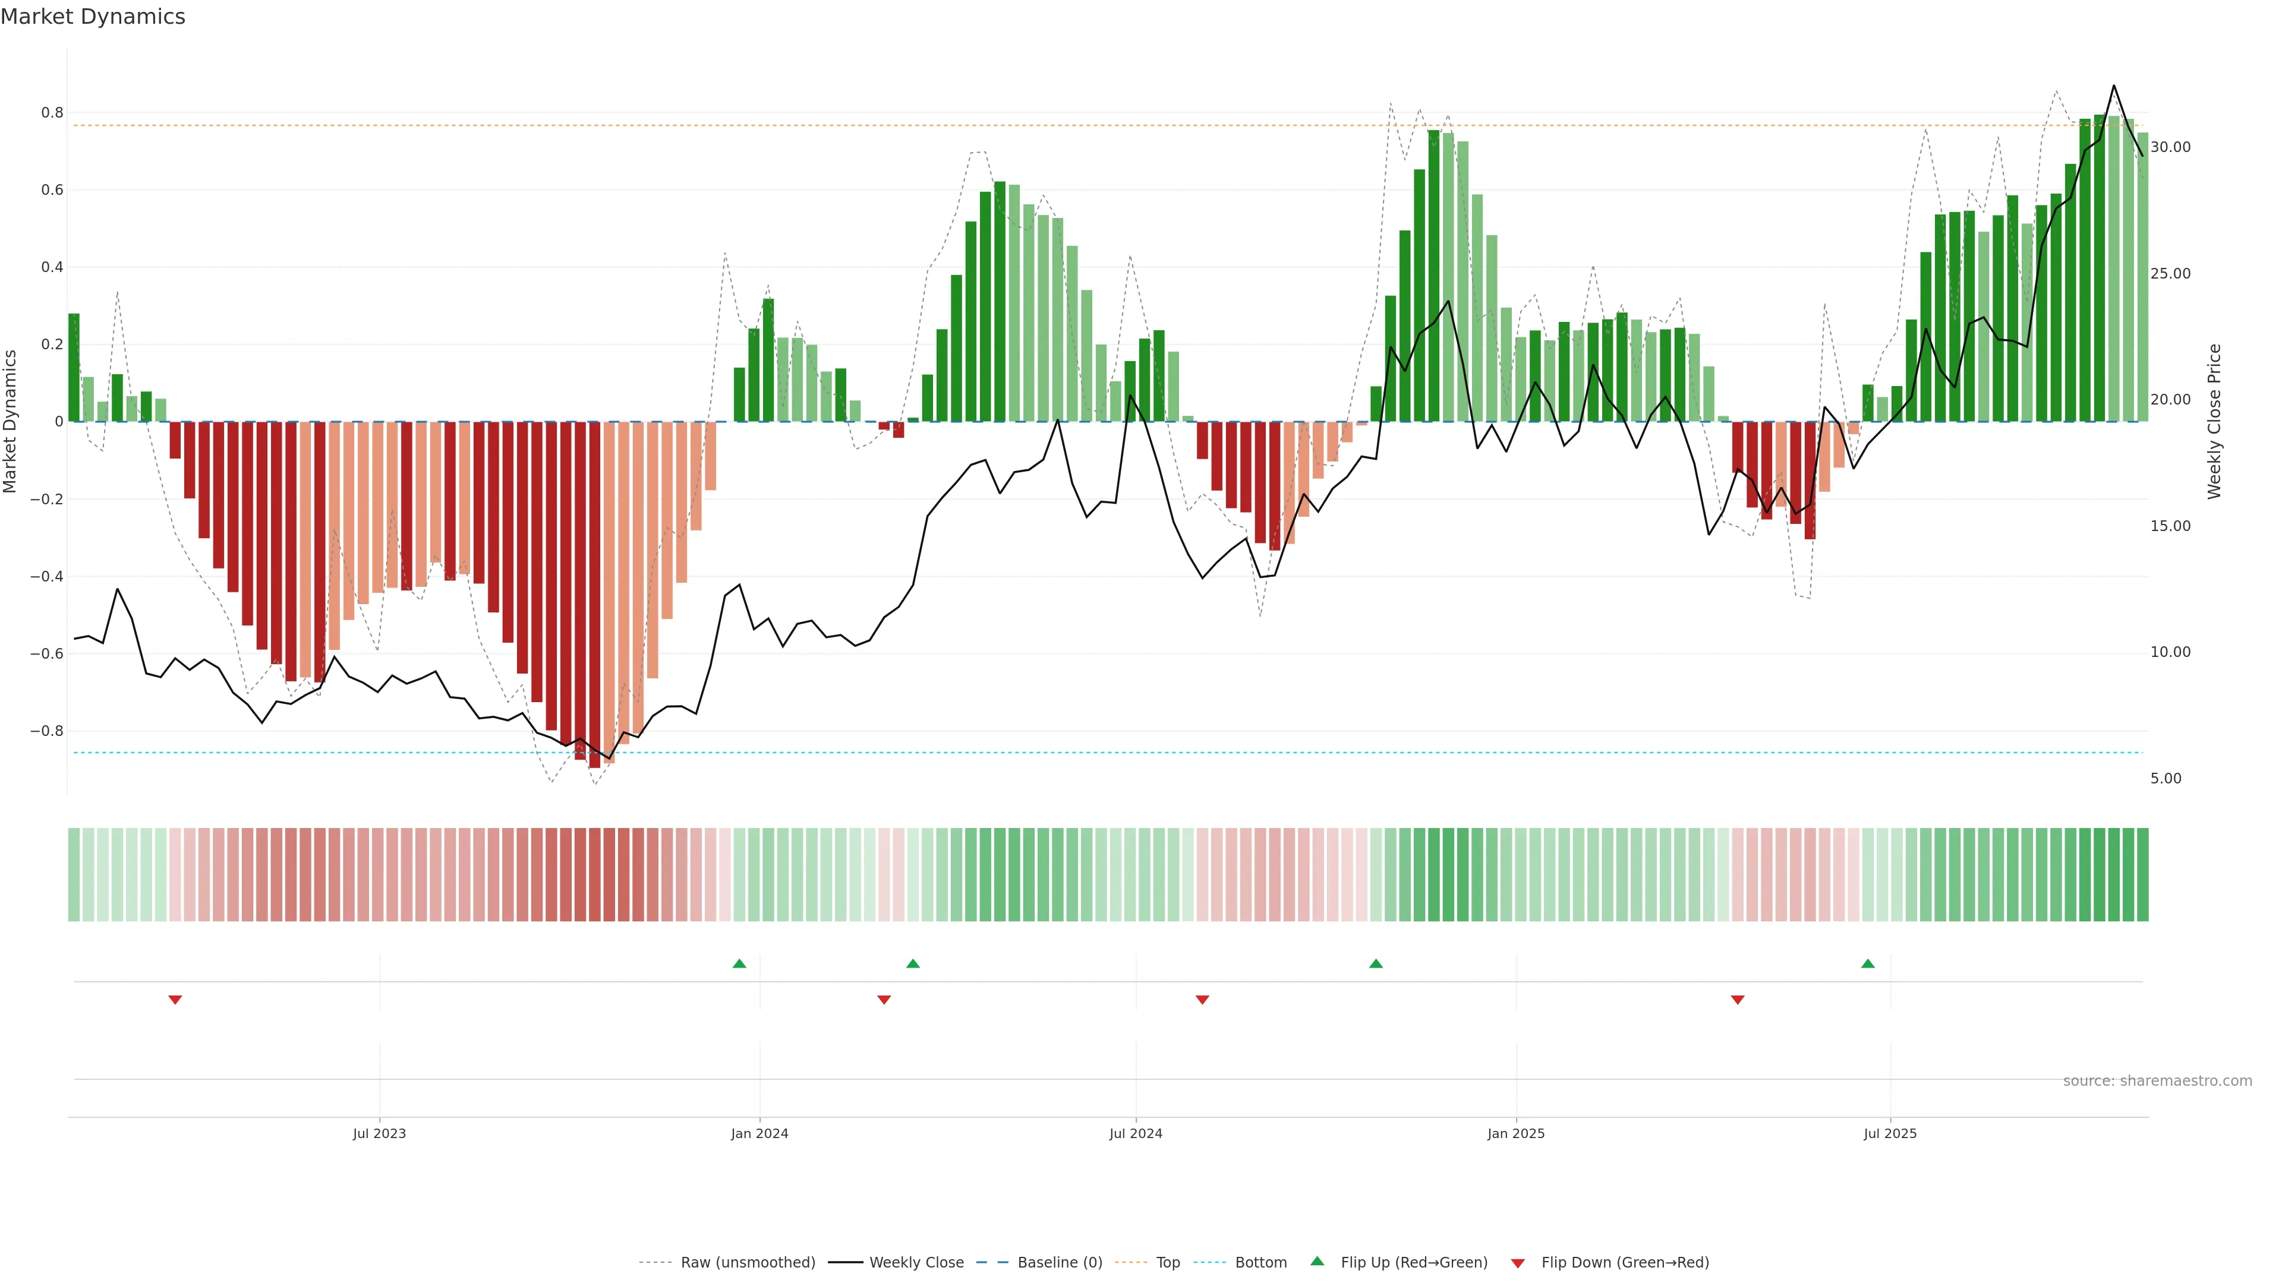The width and height of the screenshot is (2282, 1283).
Task: Click the red triangle icon in the legend
Action: pyautogui.click(x=1518, y=1263)
